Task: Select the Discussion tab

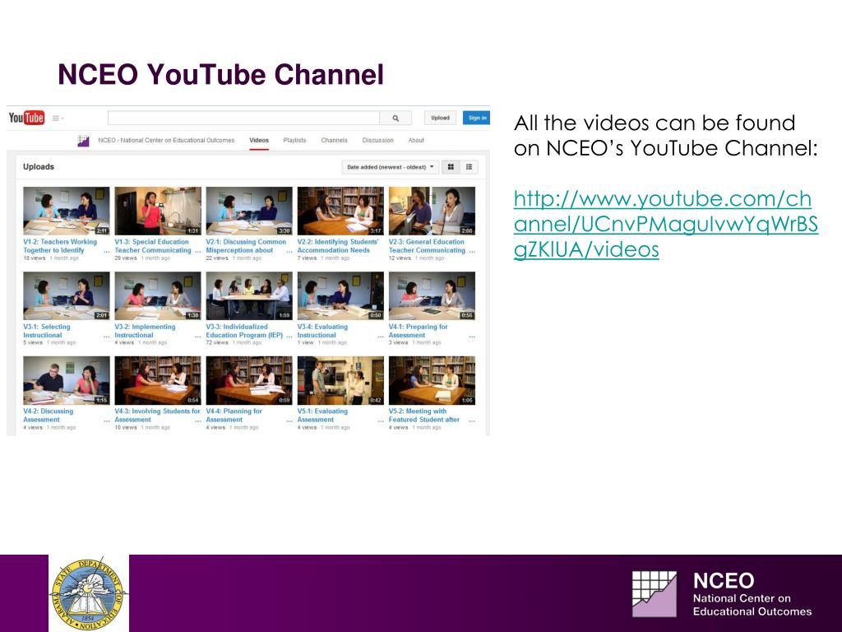Action: click(x=378, y=140)
